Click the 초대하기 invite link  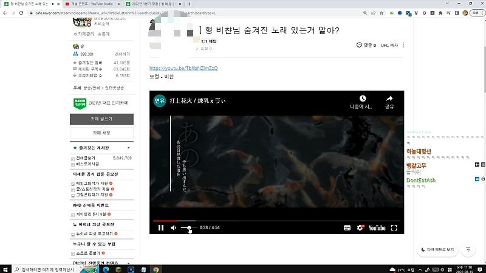[123, 54]
